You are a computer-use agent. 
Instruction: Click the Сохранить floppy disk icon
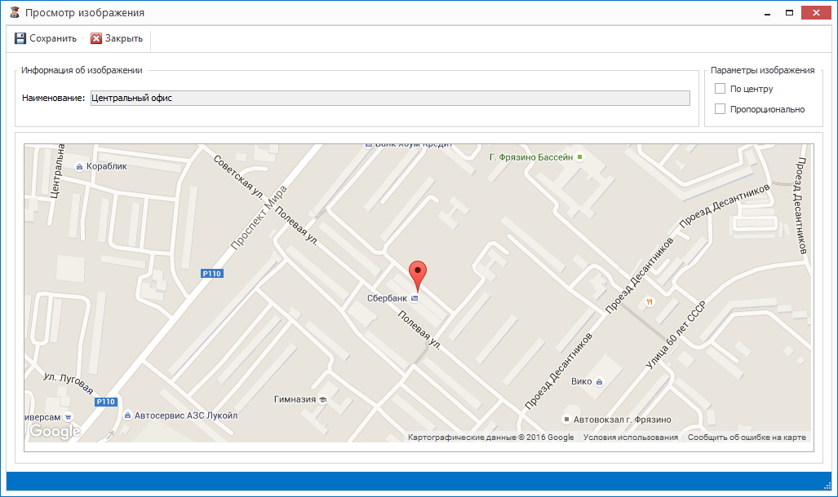(20, 38)
